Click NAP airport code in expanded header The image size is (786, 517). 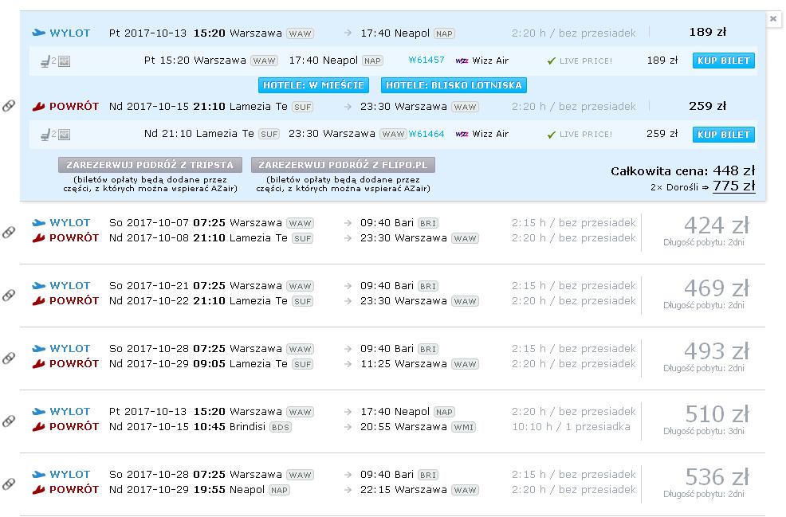click(444, 33)
